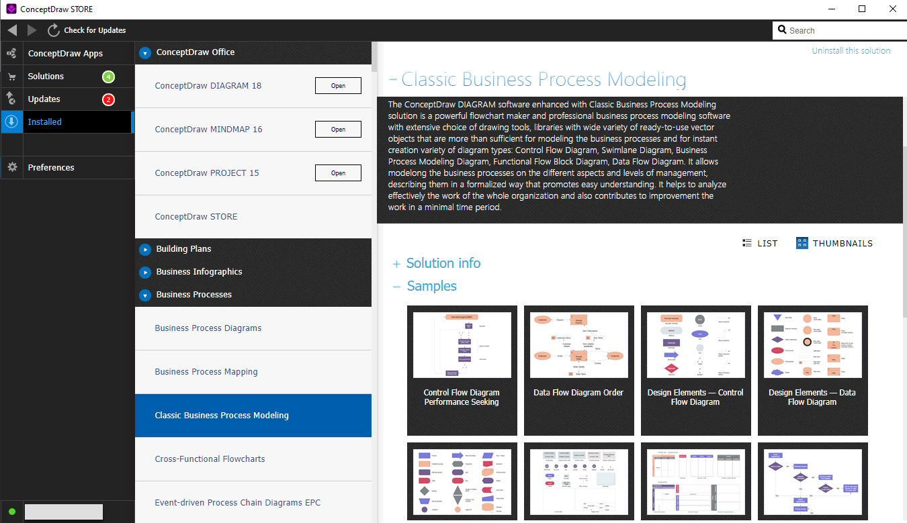The width and height of the screenshot is (907, 523).
Task: Expand the Business Infographics category
Action: [x=145, y=272]
